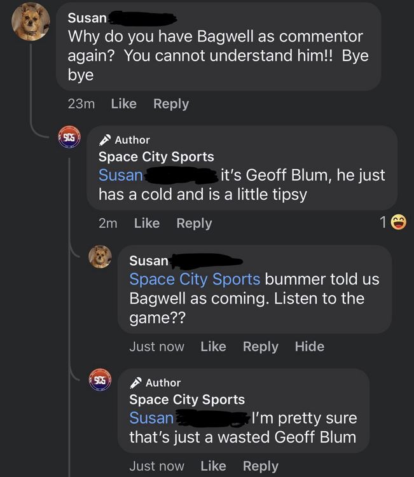The image size is (414, 477).
Task: Reply to Susan's top comment
Action: coord(170,104)
